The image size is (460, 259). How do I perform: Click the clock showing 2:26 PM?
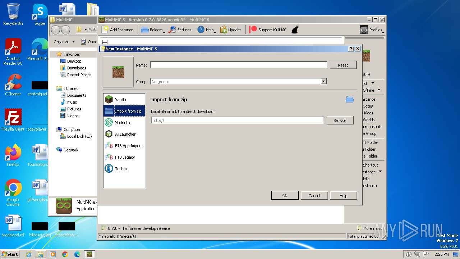tap(441, 254)
